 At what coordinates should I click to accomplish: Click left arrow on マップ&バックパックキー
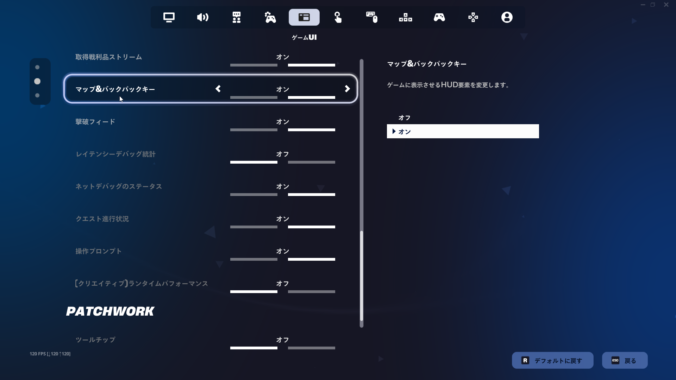click(218, 89)
